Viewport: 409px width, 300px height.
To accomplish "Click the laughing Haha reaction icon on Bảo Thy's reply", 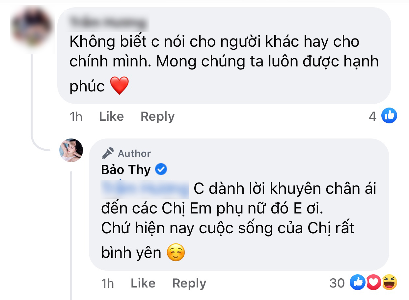I will (x=390, y=283).
